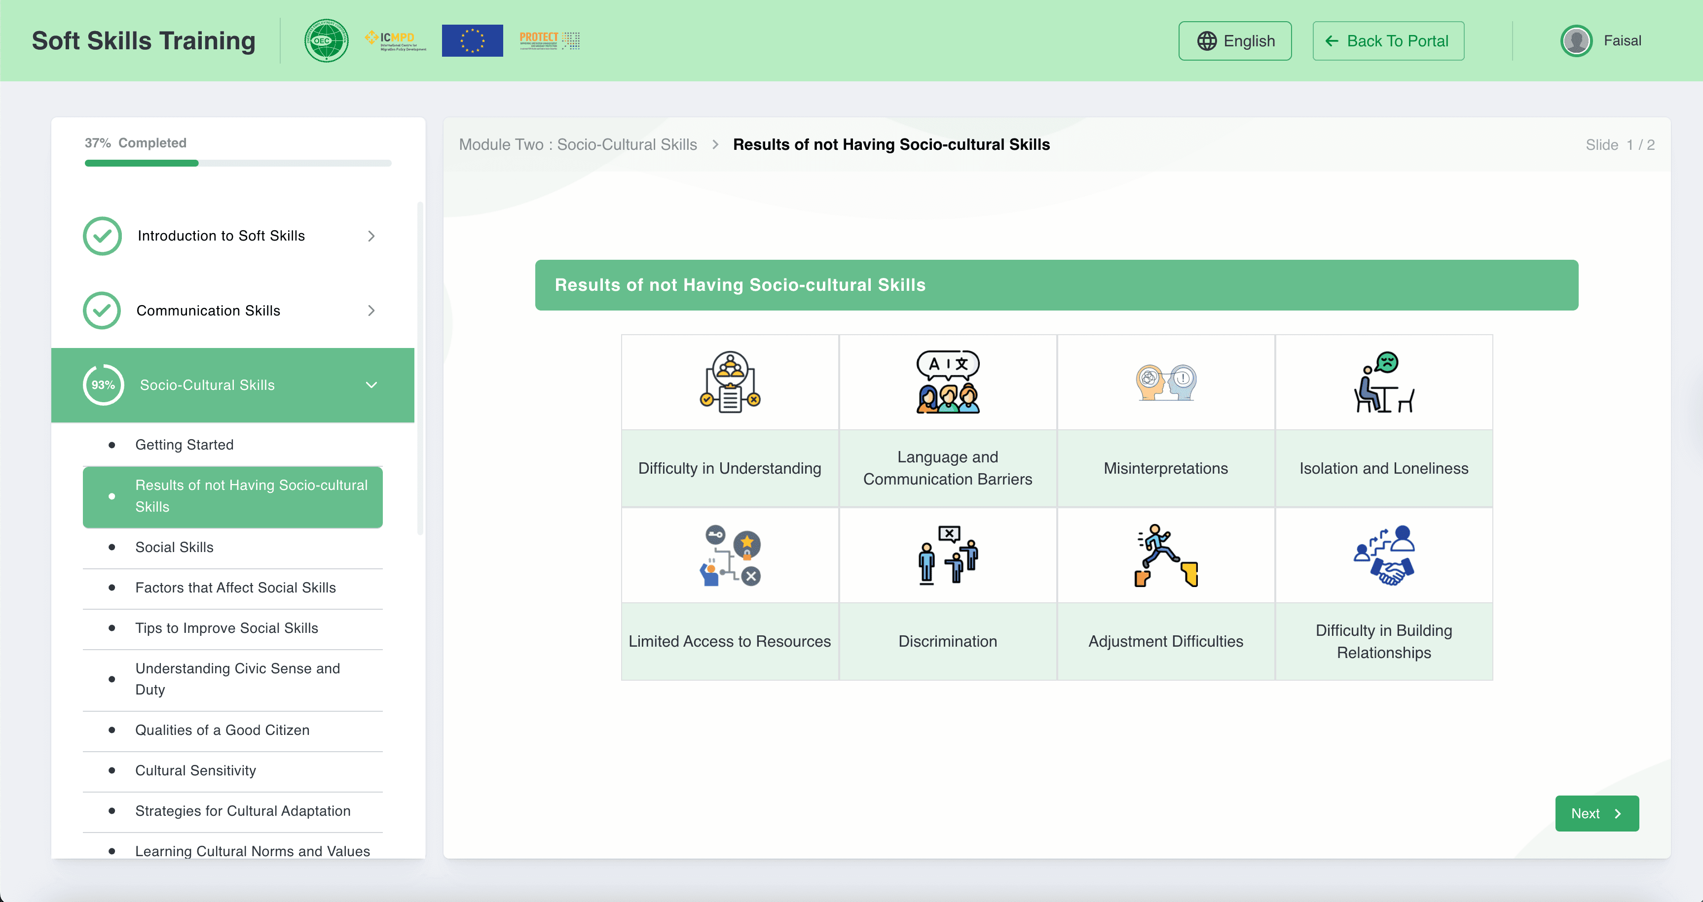Screen dimensions: 1703x902
Task: Open the Social Skills lesson
Action: click(x=233, y=548)
